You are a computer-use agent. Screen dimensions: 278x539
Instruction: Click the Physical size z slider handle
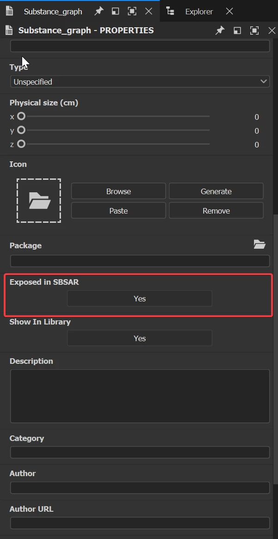pyautogui.click(x=21, y=144)
